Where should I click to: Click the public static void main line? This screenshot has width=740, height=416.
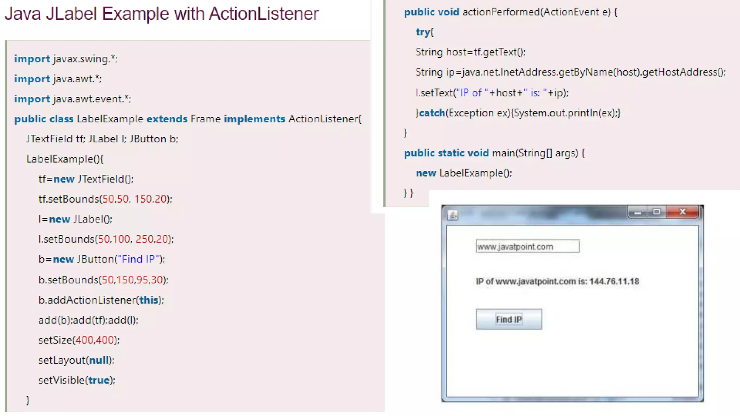click(x=494, y=153)
